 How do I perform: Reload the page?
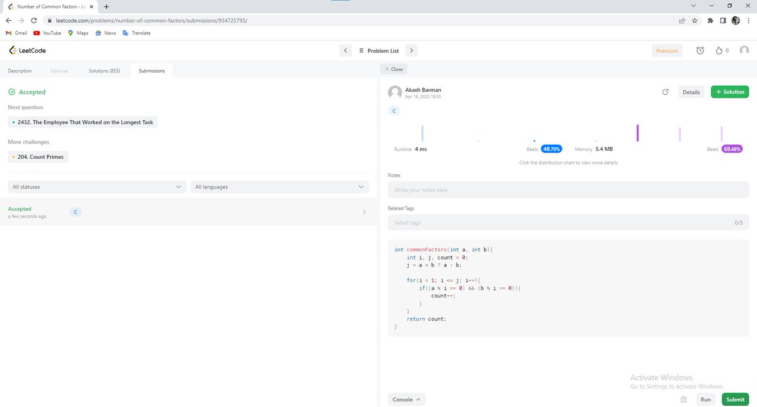click(34, 20)
